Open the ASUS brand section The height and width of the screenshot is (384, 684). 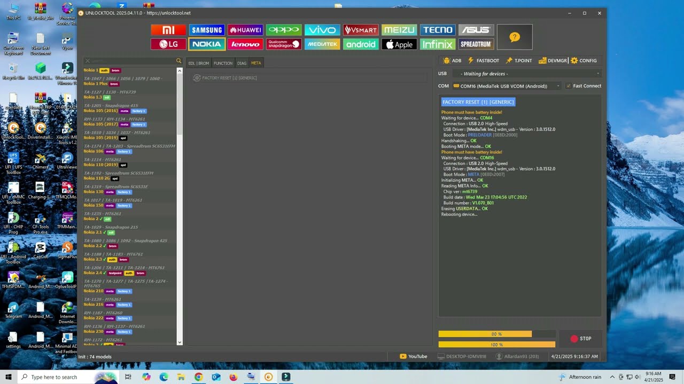point(476,30)
